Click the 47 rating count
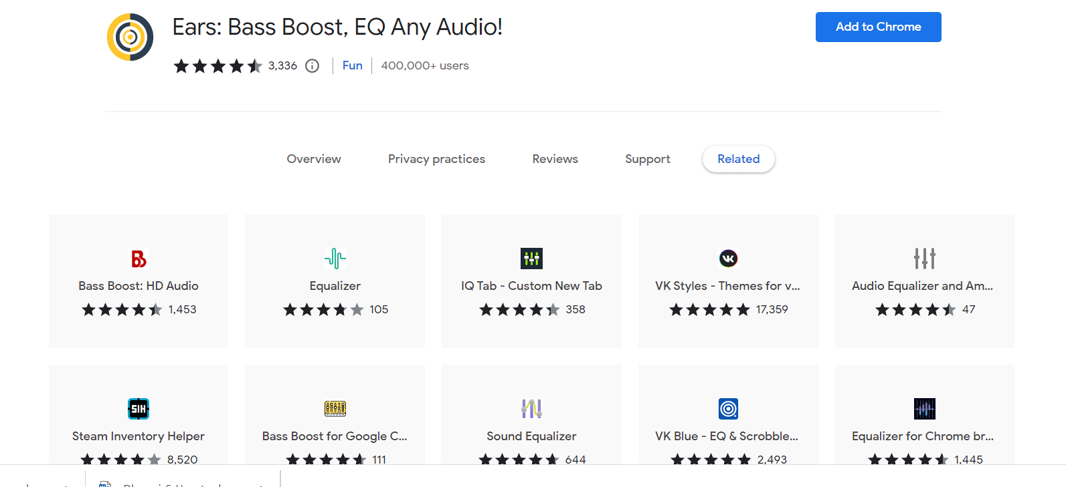This screenshot has height=487, width=1066. 969,309
